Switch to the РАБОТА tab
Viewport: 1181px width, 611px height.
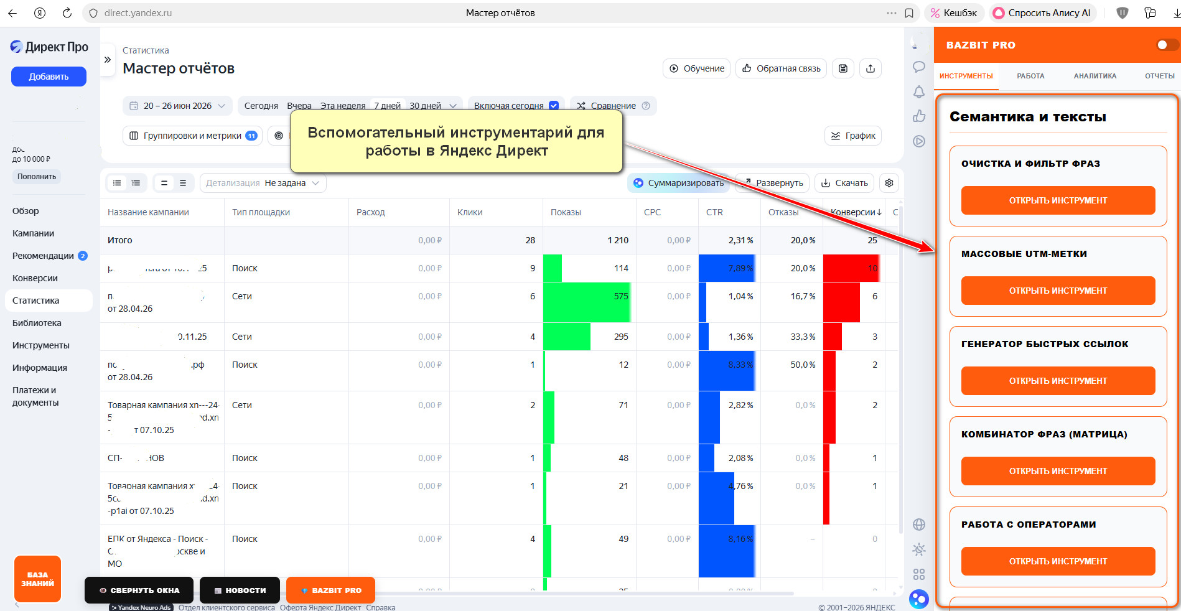click(x=1030, y=76)
